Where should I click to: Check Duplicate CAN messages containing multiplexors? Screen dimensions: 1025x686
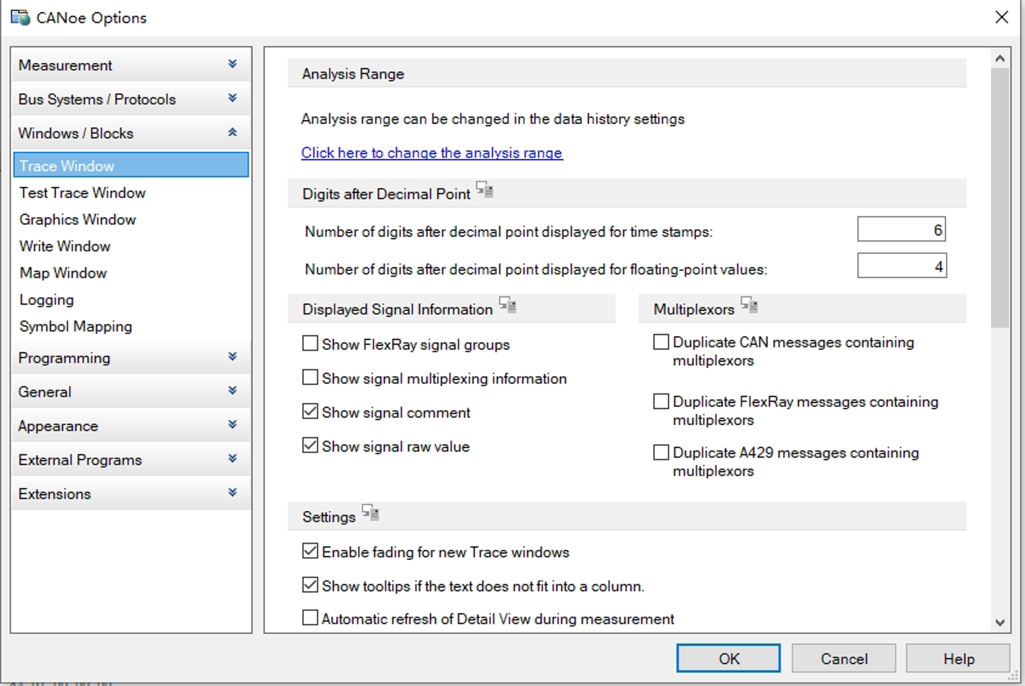click(661, 342)
